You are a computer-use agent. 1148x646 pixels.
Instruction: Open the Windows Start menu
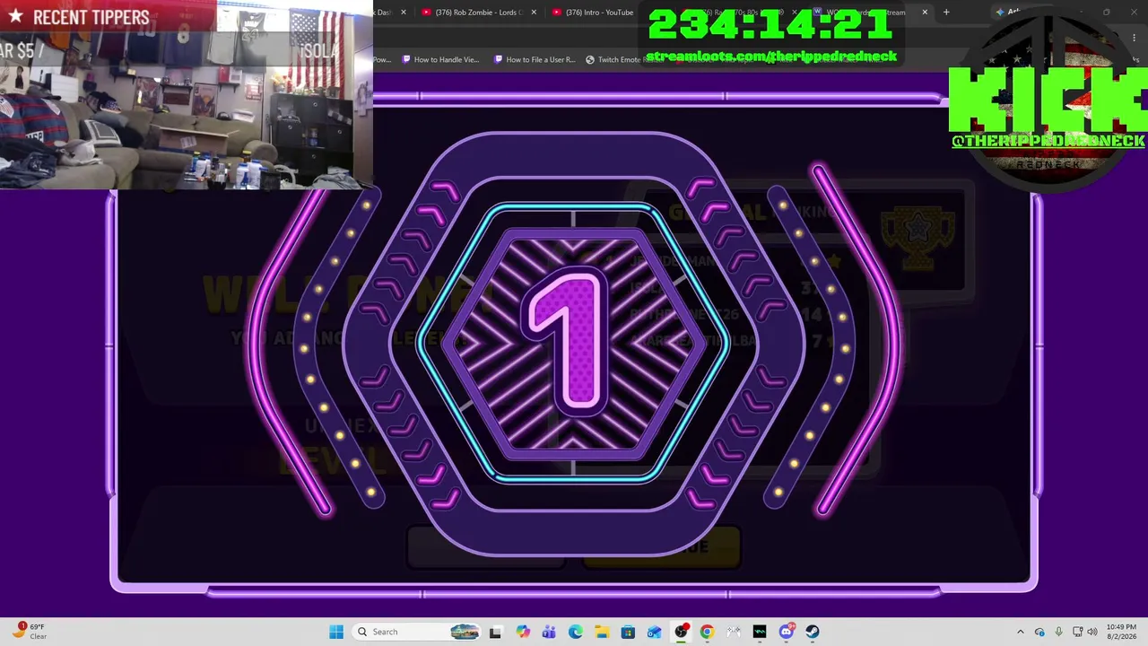pyautogui.click(x=336, y=632)
